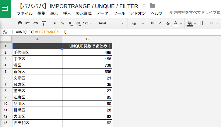Image resolution: width=221 pixels, height=127 pixels.
Task: Select the cell 目黒区
Action: (37, 110)
